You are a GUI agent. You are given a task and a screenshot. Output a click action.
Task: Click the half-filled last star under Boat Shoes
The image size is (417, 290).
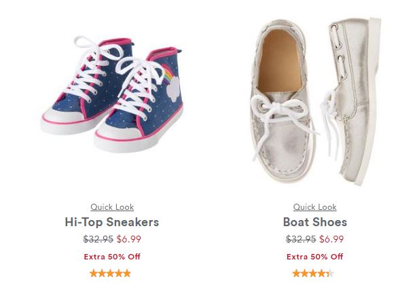[330, 273]
